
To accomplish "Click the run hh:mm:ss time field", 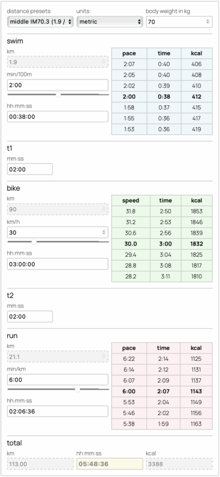I will tap(58, 411).
